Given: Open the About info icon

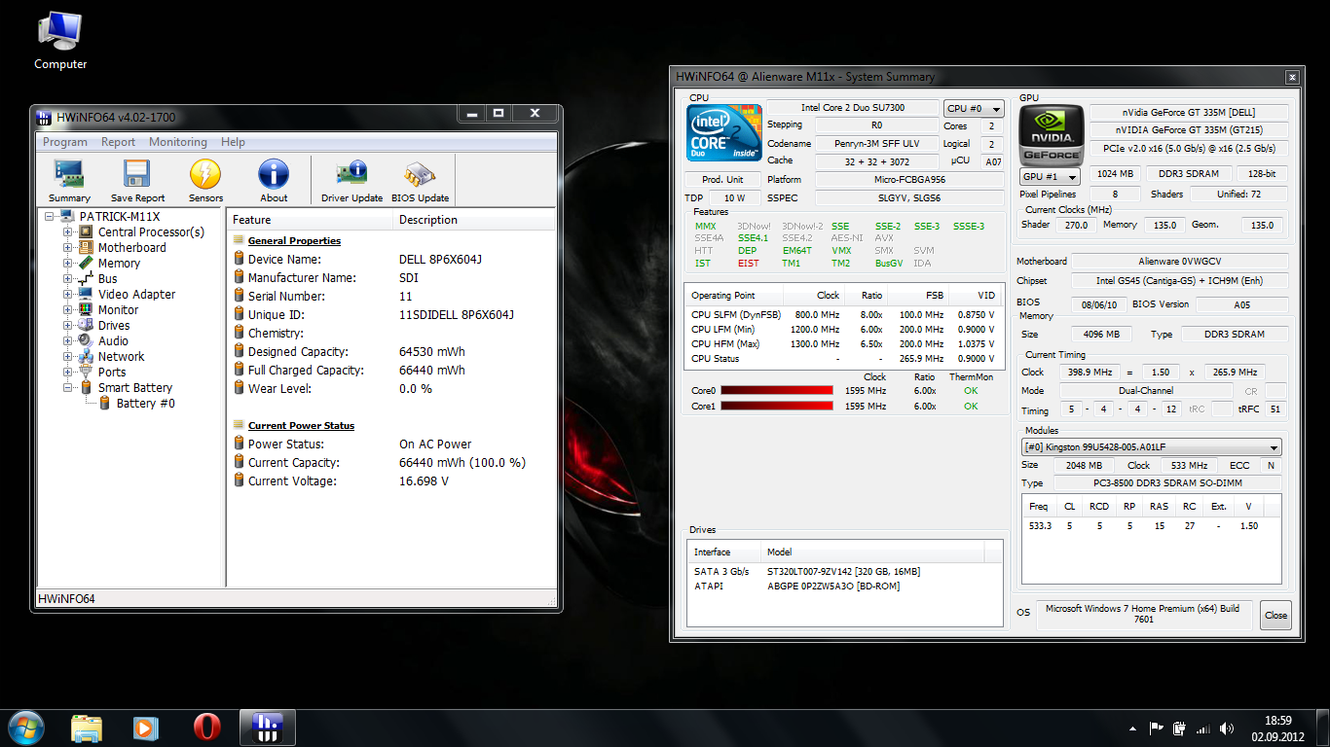Looking at the screenshot, I should [x=274, y=181].
